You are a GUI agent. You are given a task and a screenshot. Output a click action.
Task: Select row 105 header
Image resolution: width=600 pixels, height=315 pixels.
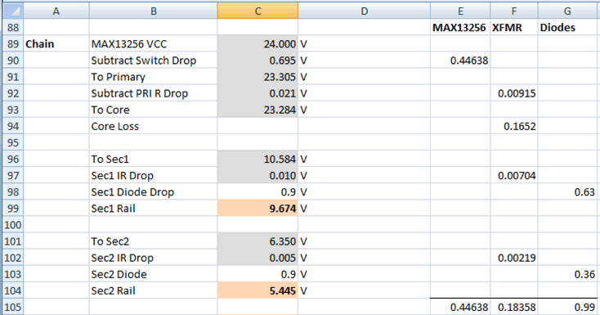point(12,307)
